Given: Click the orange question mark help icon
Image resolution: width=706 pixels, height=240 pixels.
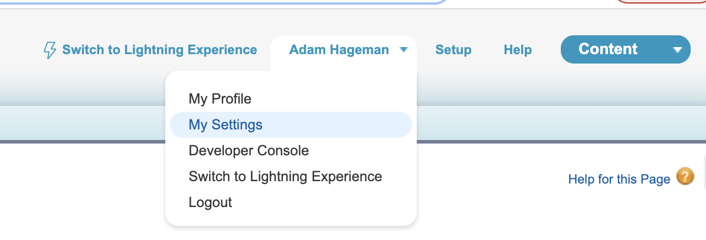Looking at the screenshot, I should point(685,176).
